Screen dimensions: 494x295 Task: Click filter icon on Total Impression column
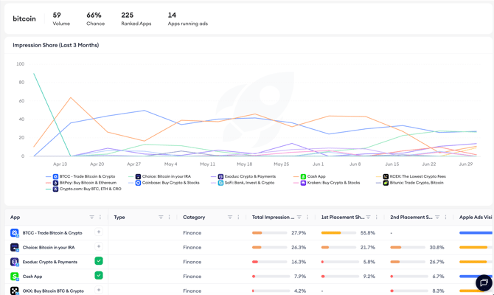tap(299, 217)
